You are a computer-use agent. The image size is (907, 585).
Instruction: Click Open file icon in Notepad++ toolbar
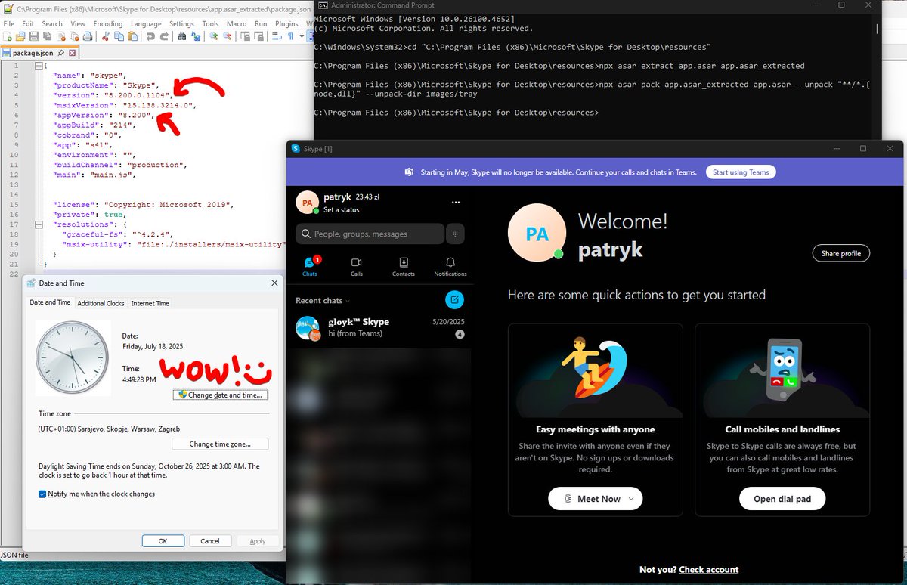click(x=20, y=36)
